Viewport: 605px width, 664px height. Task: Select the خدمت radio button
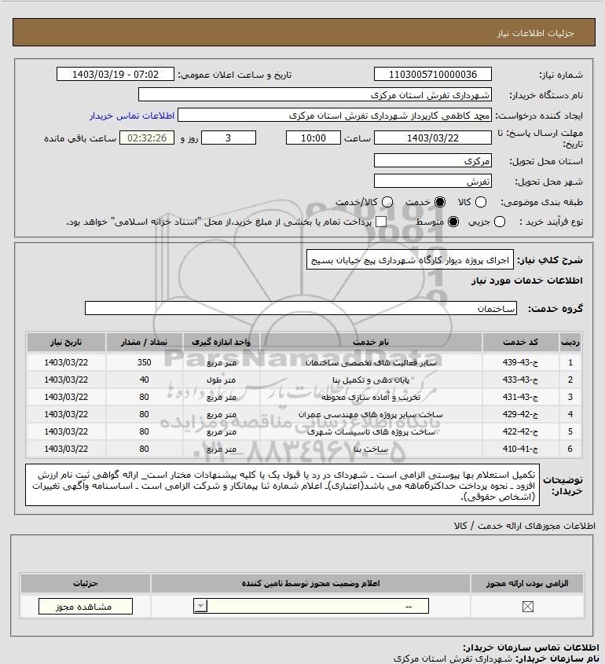coord(440,203)
